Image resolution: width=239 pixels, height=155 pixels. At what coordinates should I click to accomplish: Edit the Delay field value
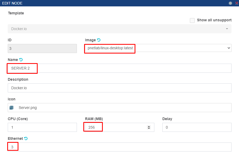(x=197, y=127)
